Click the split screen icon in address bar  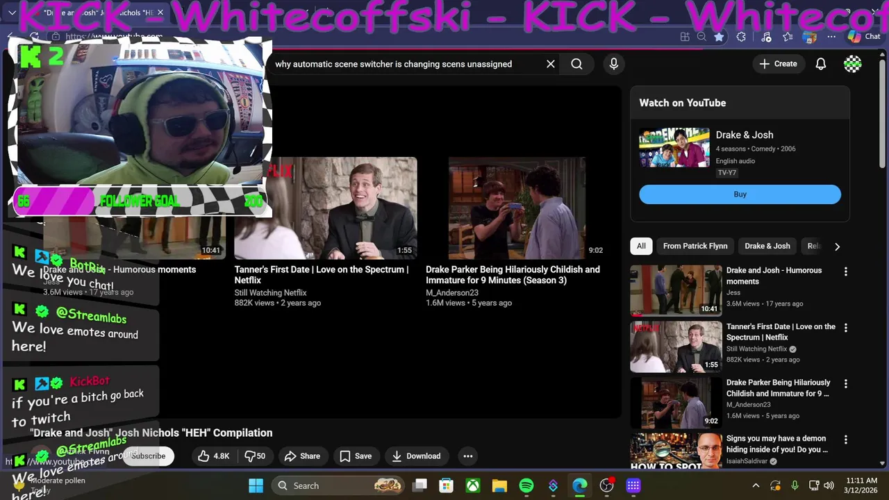click(x=685, y=37)
